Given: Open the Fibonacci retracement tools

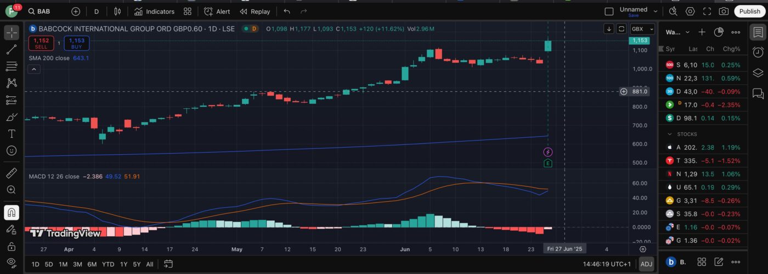Looking at the screenshot, I should tap(12, 66).
